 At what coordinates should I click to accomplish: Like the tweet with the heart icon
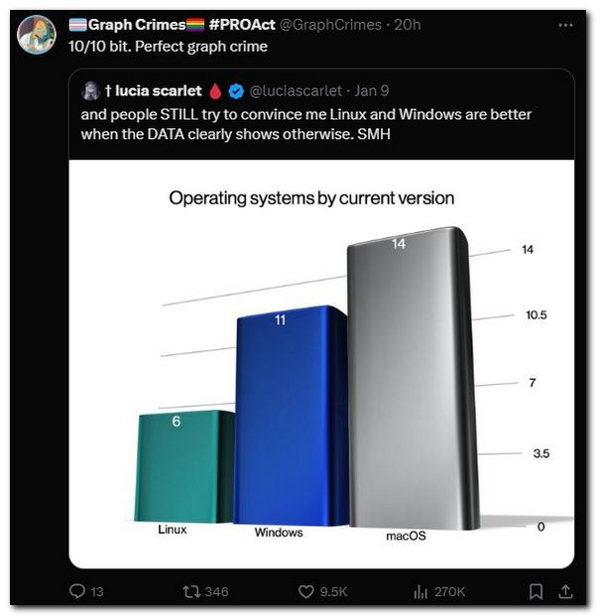point(306,591)
